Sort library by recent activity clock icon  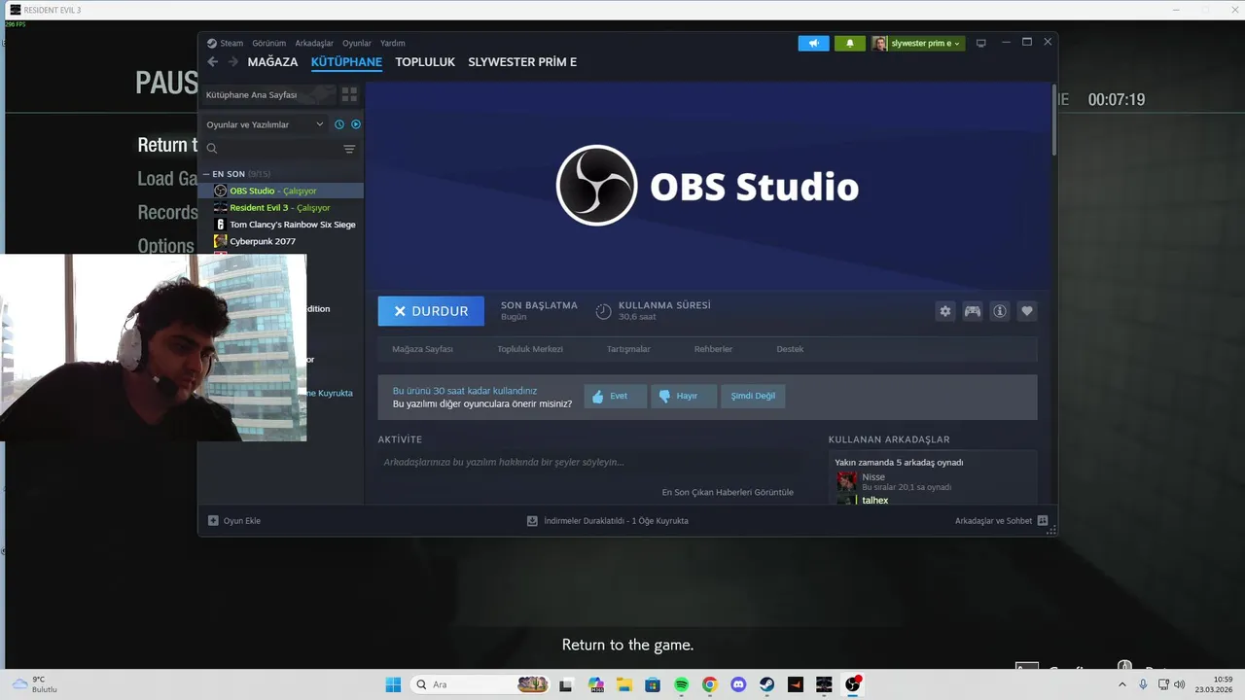pyautogui.click(x=339, y=124)
